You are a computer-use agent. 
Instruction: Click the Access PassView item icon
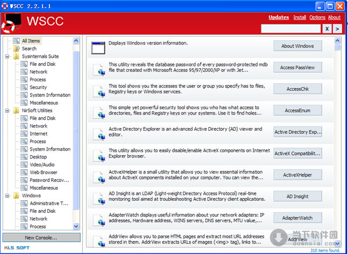tap(99, 70)
